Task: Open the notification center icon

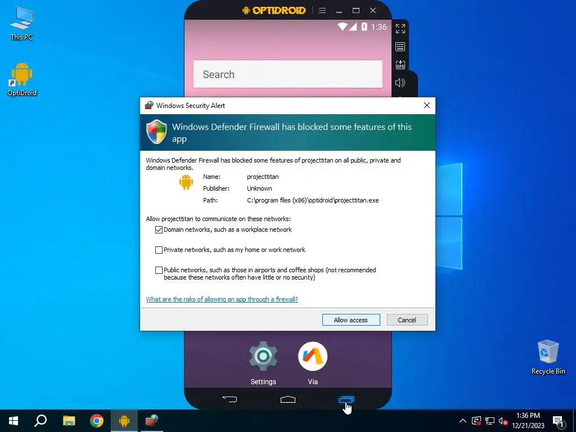Action: (559, 422)
